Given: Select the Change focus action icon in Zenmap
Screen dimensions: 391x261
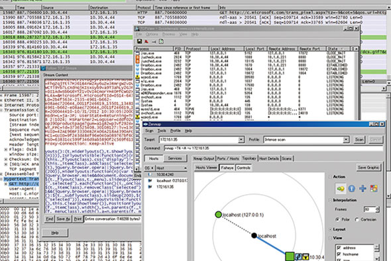Looking at the screenshot, I should click(341, 188).
